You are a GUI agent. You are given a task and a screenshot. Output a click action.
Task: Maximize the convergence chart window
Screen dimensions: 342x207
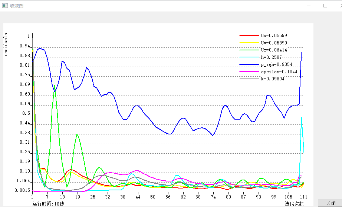tap(325, 6)
